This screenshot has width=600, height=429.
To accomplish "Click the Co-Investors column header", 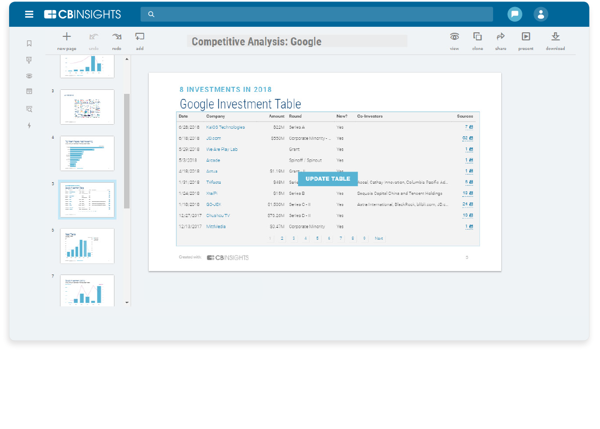I will click(370, 117).
